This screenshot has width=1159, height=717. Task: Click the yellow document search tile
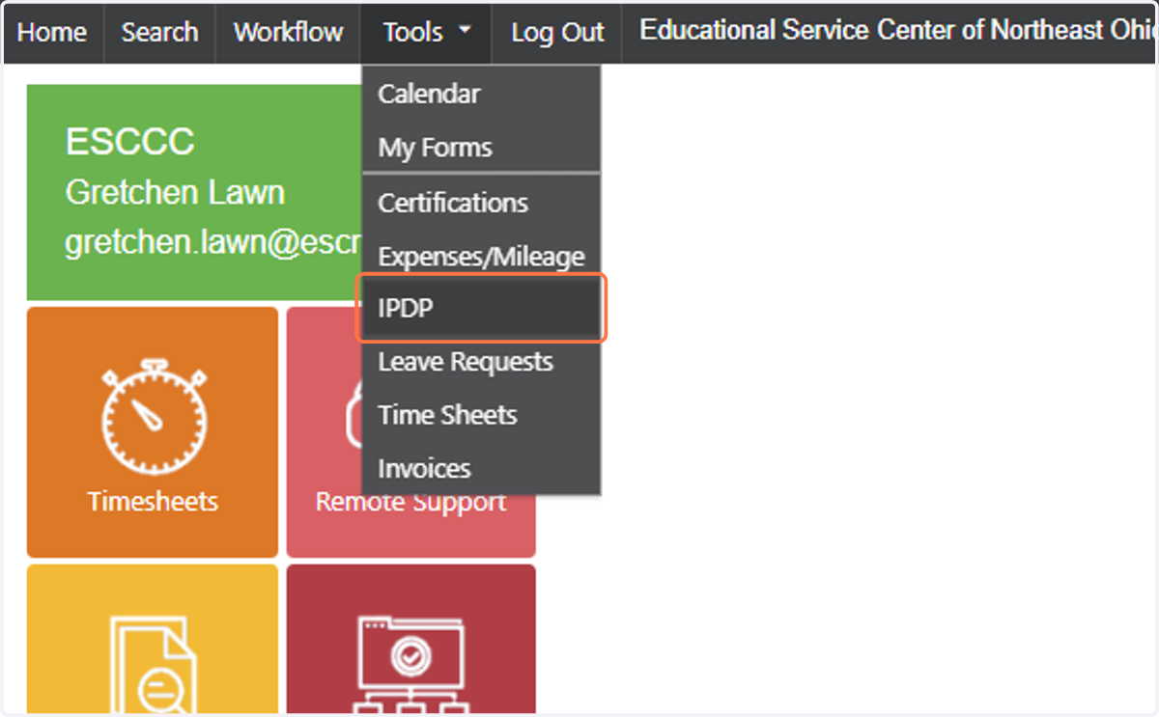153,639
